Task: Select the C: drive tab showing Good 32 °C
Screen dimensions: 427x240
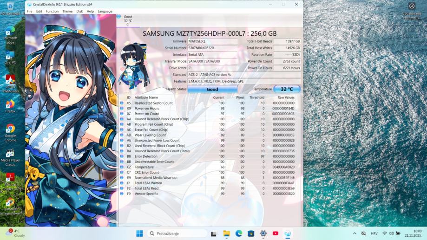Action: (x=128, y=20)
